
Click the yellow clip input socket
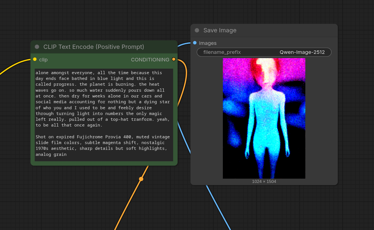point(35,59)
